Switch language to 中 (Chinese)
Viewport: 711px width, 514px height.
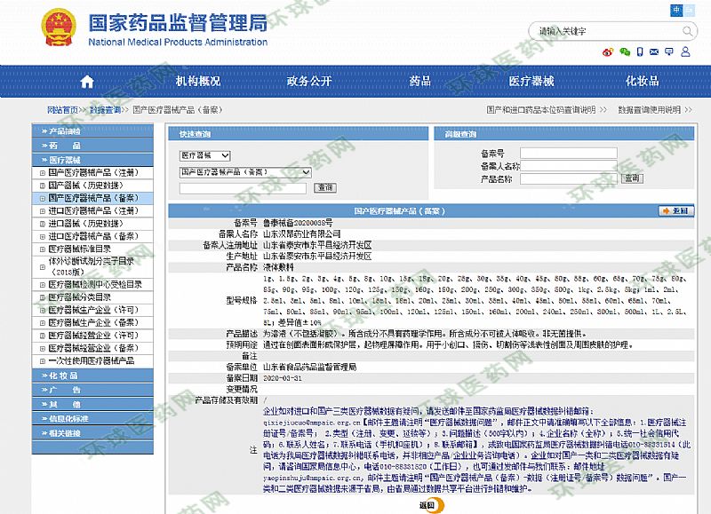tap(676, 10)
